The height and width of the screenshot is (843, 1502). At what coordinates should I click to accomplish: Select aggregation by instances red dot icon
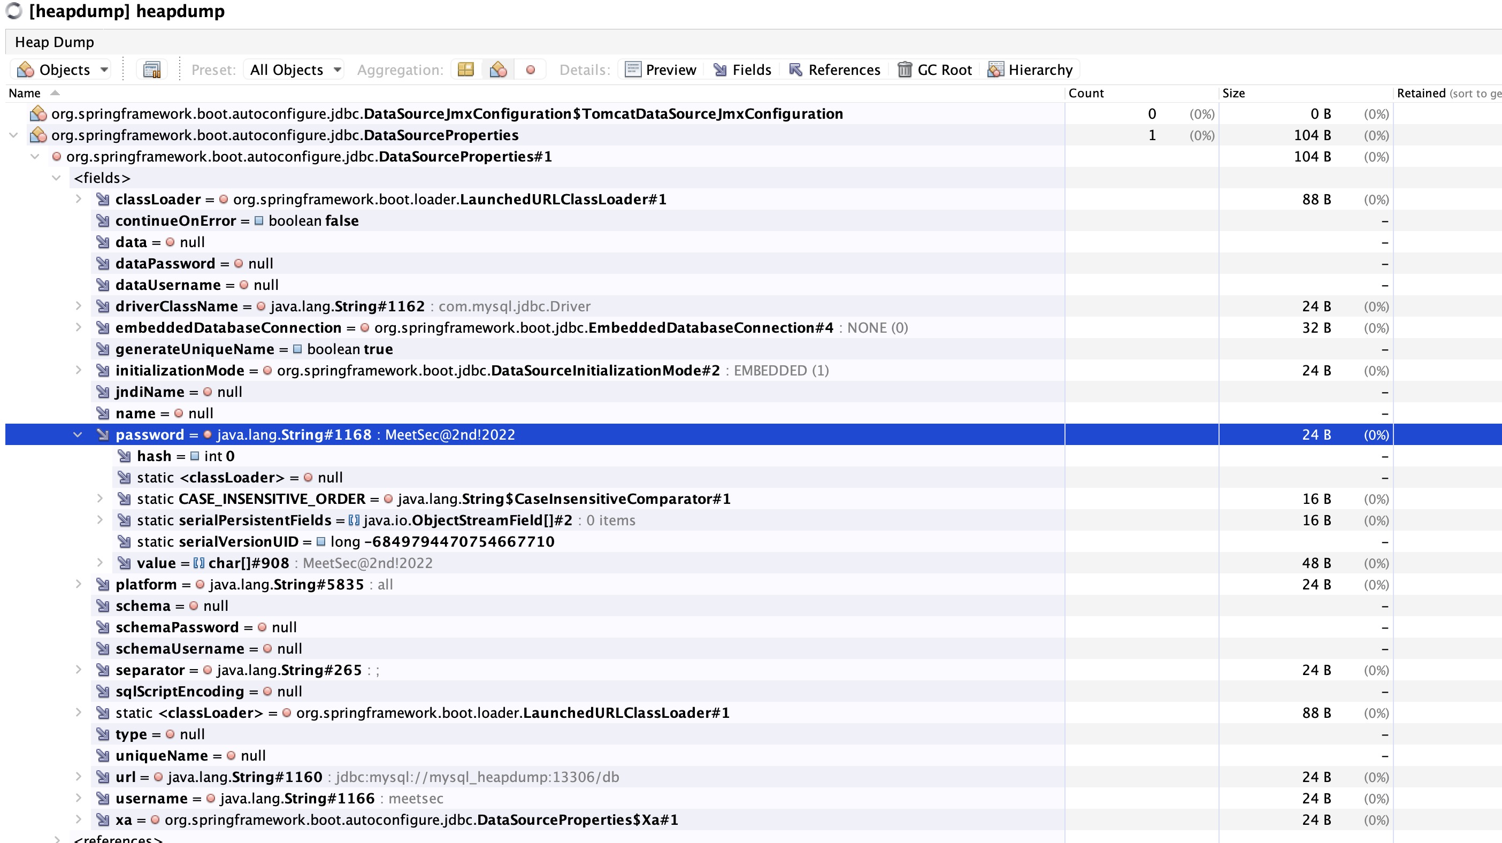point(530,70)
